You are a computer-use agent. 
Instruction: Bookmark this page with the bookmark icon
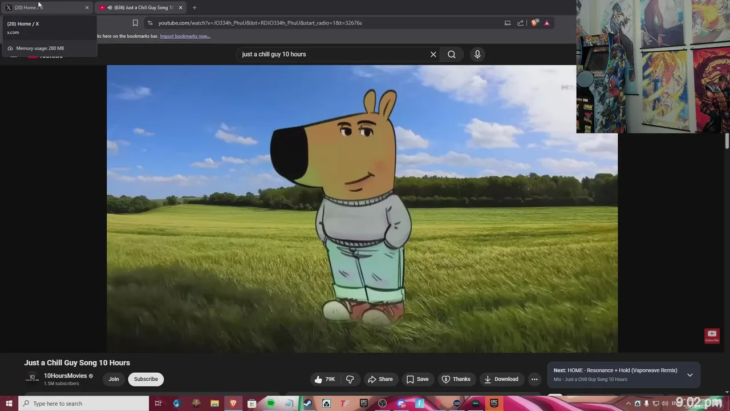tap(135, 23)
